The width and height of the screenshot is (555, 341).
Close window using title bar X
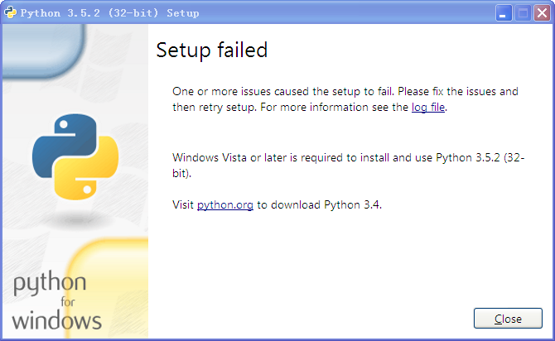(540, 13)
